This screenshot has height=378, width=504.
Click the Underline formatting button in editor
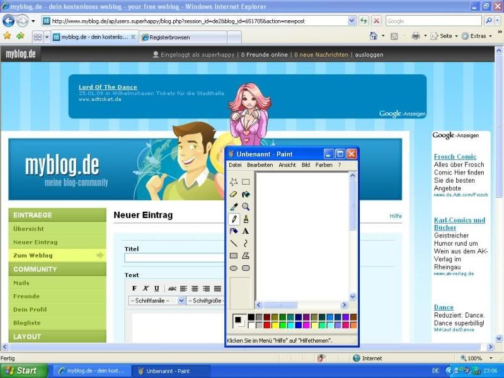[157, 289]
